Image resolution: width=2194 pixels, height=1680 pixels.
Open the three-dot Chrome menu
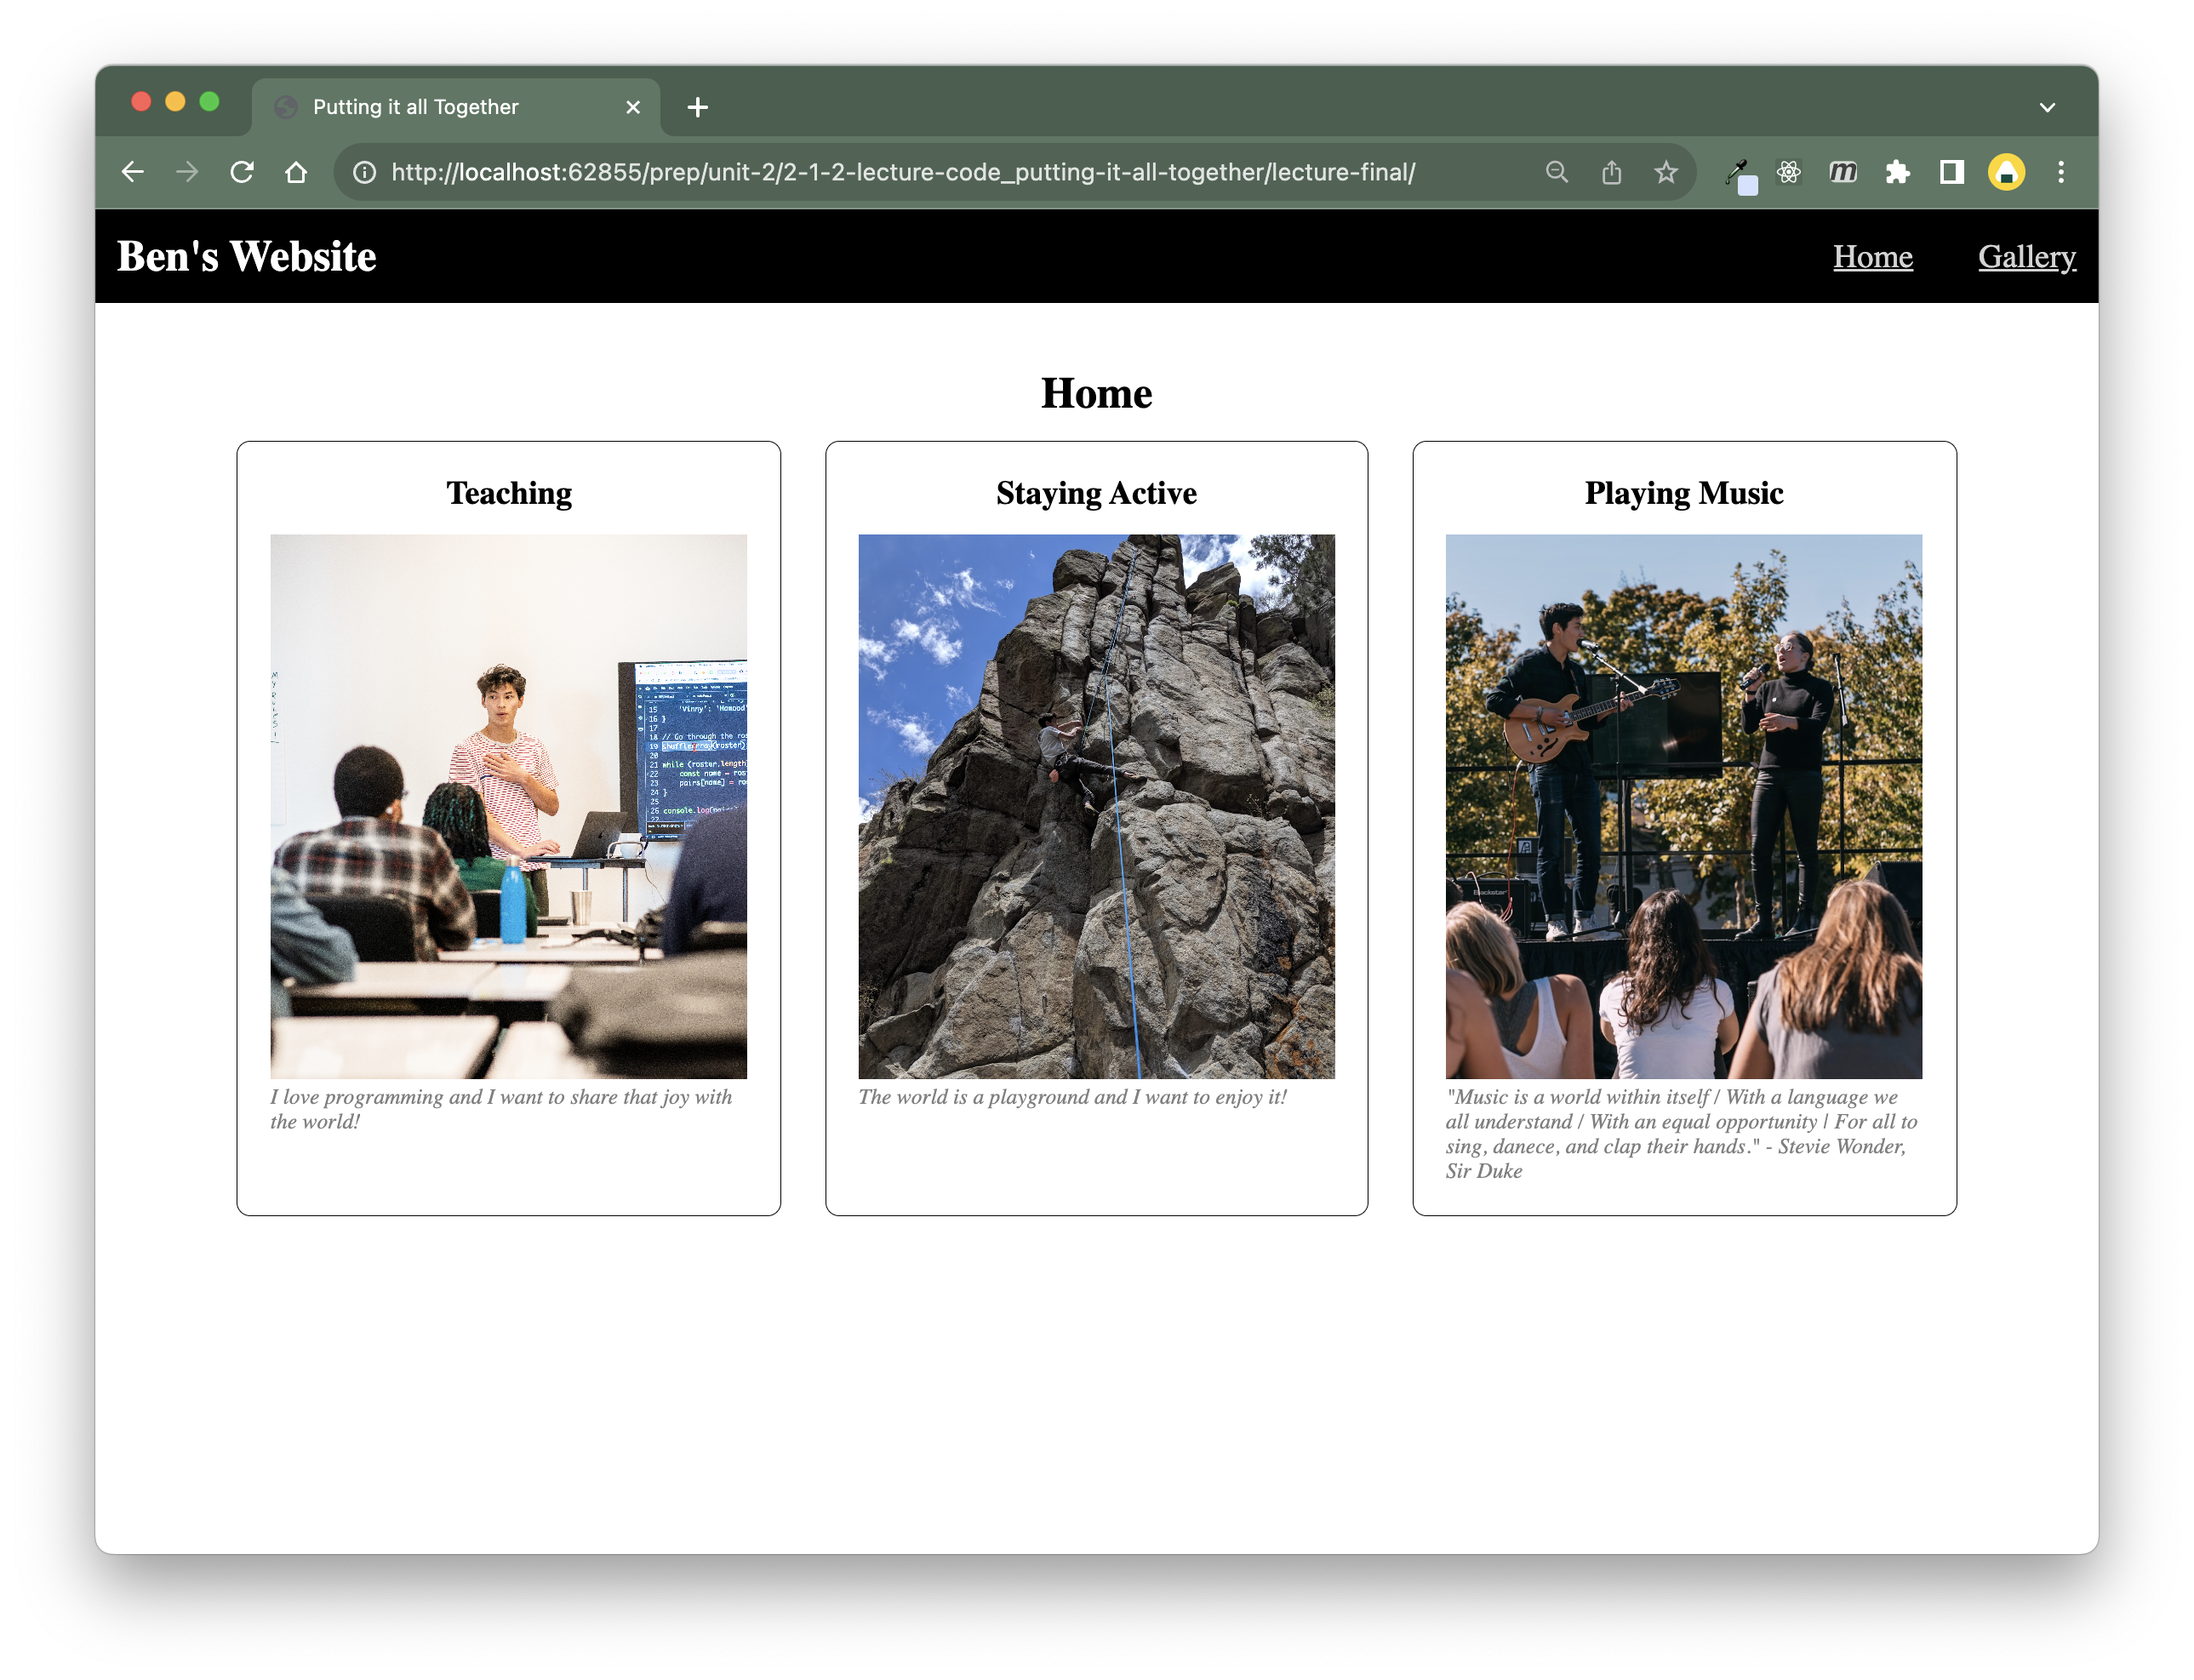click(2061, 172)
